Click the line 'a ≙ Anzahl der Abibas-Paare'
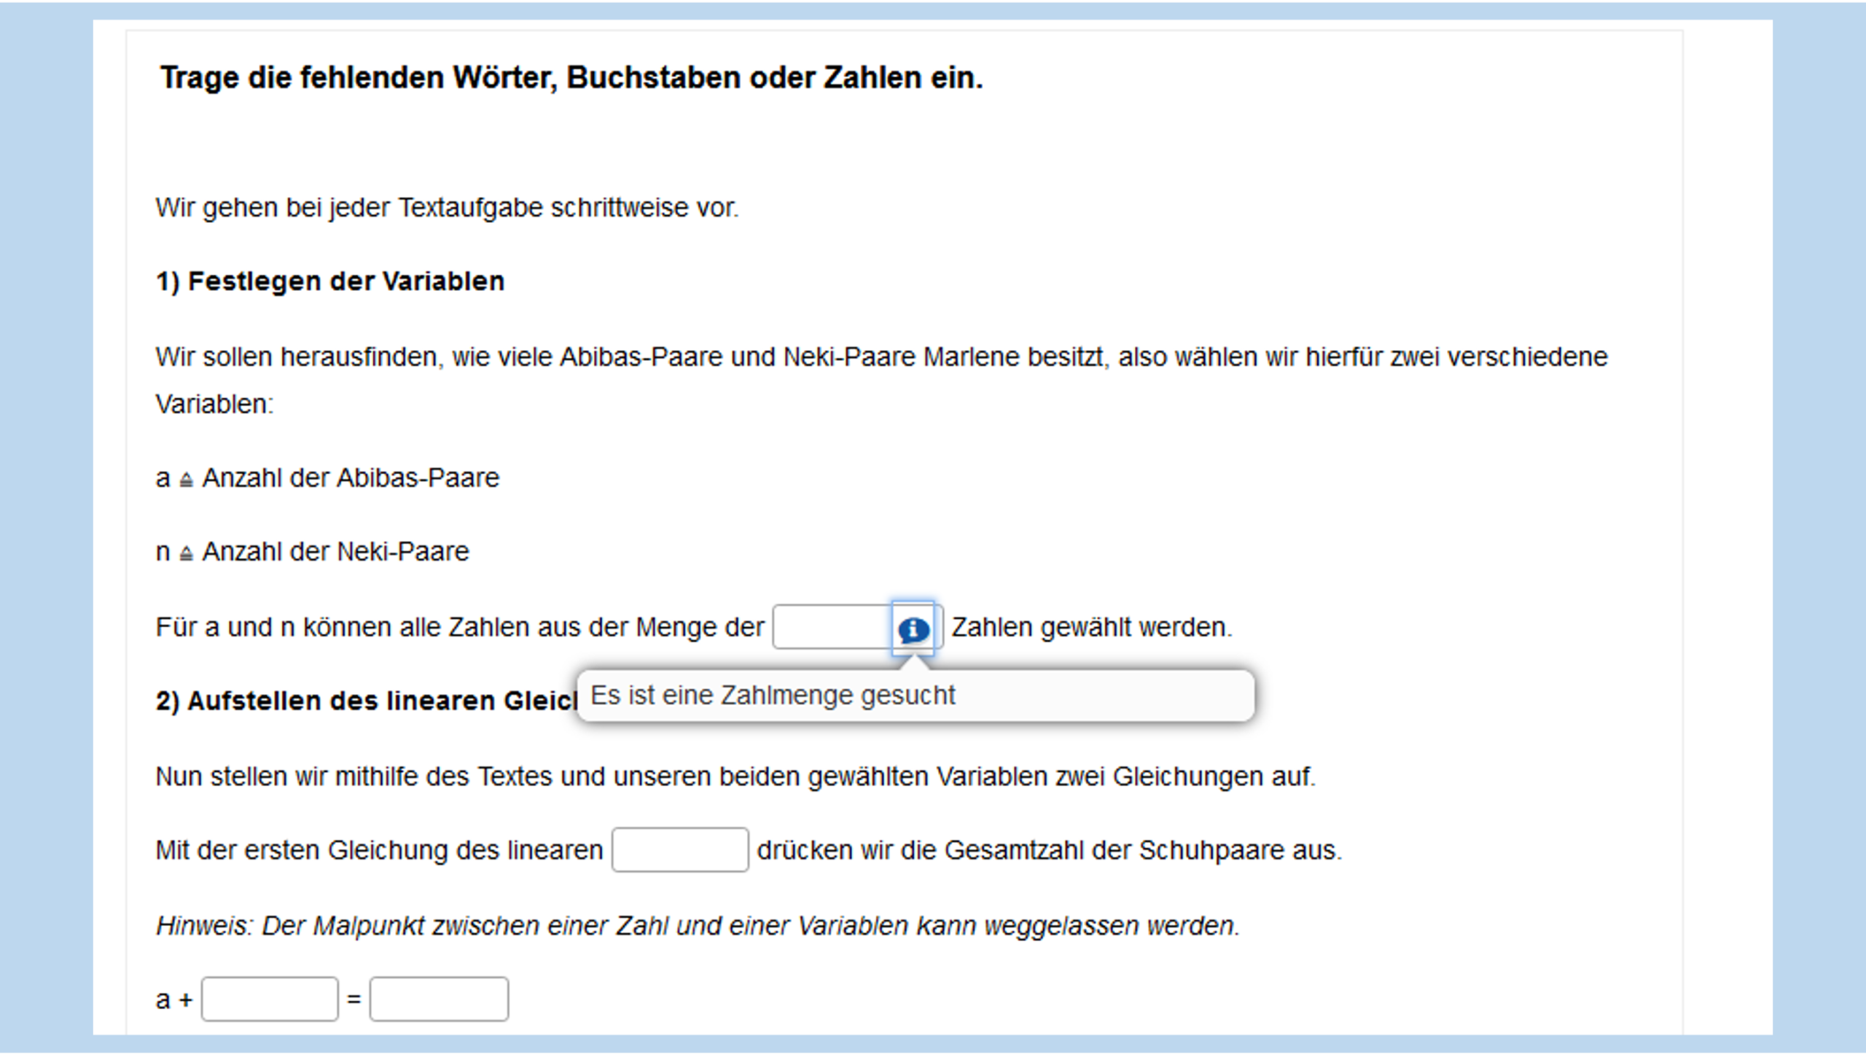 (x=328, y=478)
